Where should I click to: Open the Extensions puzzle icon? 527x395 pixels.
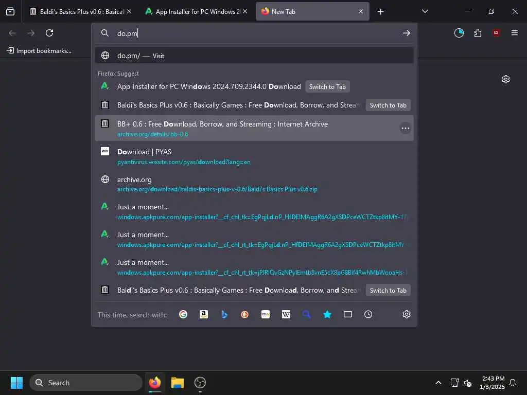[478, 33]
